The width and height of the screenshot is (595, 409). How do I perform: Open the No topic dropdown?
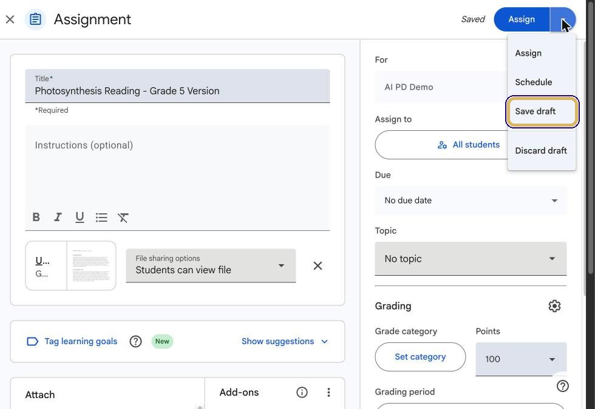(471, 259)
